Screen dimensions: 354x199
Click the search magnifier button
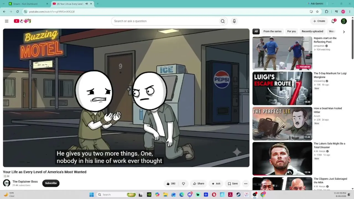point(223,21)
